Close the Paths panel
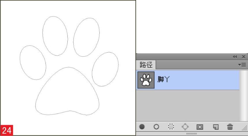 (244, 57)
